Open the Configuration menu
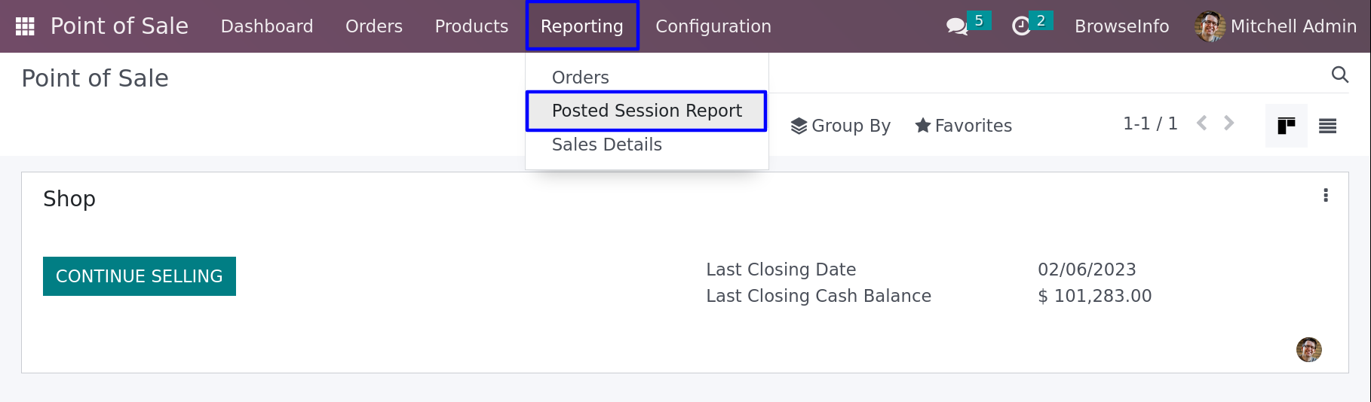1371x402 pixels. (713, 26)
